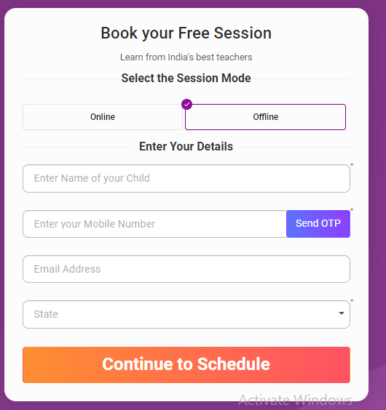
Task: Click the red asterisk beside State field
Action: click(352, 301)
